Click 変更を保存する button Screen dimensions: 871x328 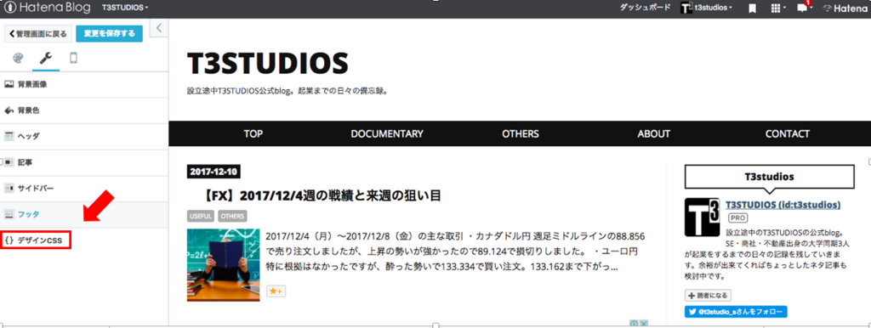click(110, 34)
